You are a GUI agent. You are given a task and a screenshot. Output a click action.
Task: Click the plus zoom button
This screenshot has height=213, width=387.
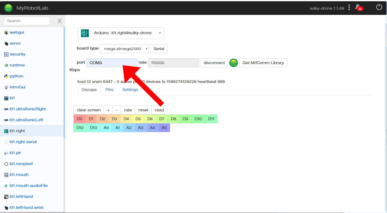tap(108, 110)
